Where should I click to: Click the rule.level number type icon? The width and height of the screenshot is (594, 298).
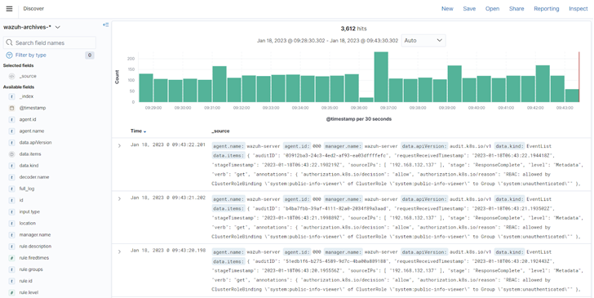(11, 292)
